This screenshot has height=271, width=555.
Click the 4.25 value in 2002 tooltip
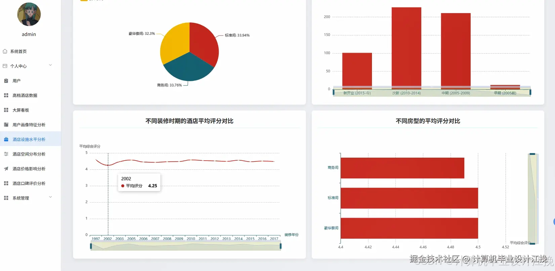point(153,186)
